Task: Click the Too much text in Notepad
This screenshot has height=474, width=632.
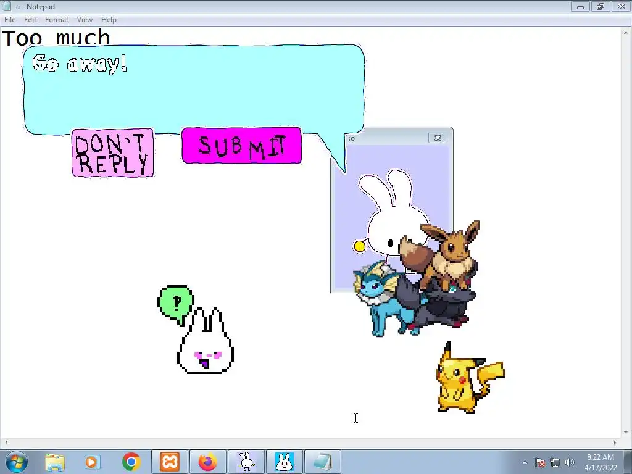Action: 56,38
